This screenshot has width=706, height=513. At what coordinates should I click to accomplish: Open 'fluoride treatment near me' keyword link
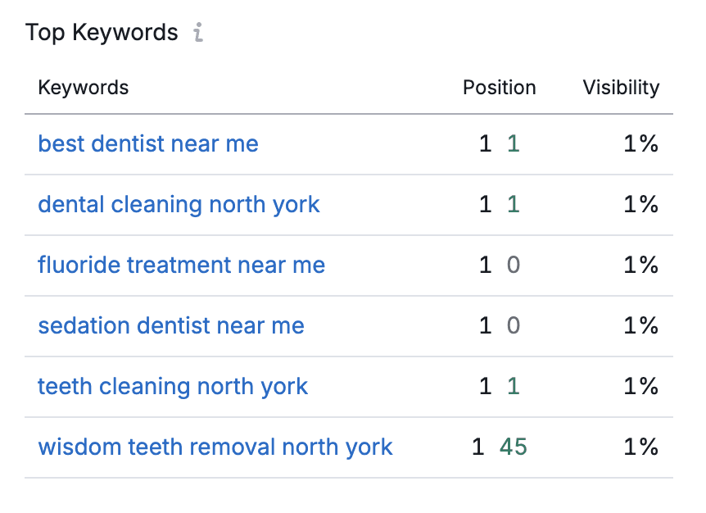[x=182, y=265]
